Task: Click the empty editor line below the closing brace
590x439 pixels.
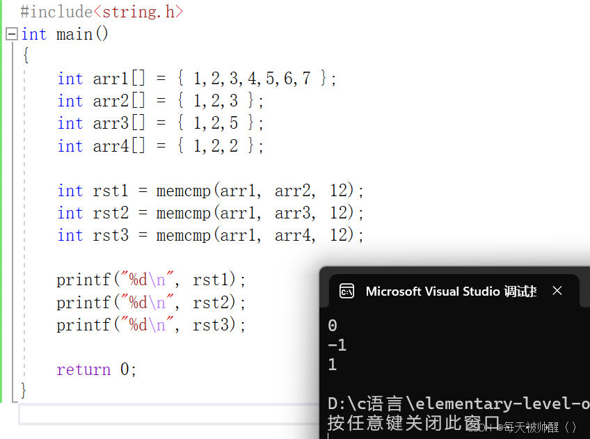Action: click(x=169, y=415)
